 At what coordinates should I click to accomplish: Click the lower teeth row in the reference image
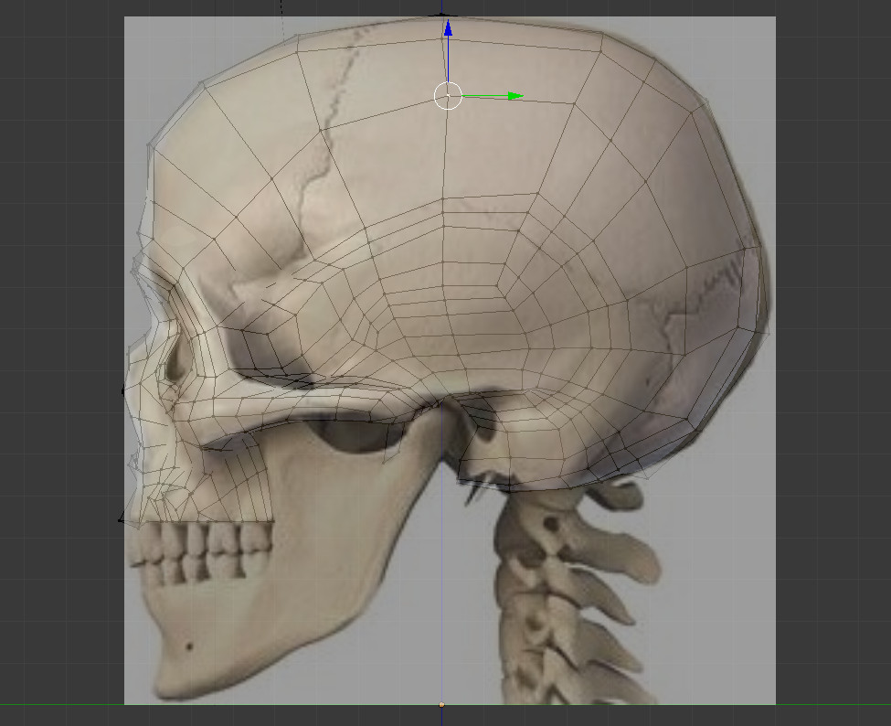pos(196,571)
